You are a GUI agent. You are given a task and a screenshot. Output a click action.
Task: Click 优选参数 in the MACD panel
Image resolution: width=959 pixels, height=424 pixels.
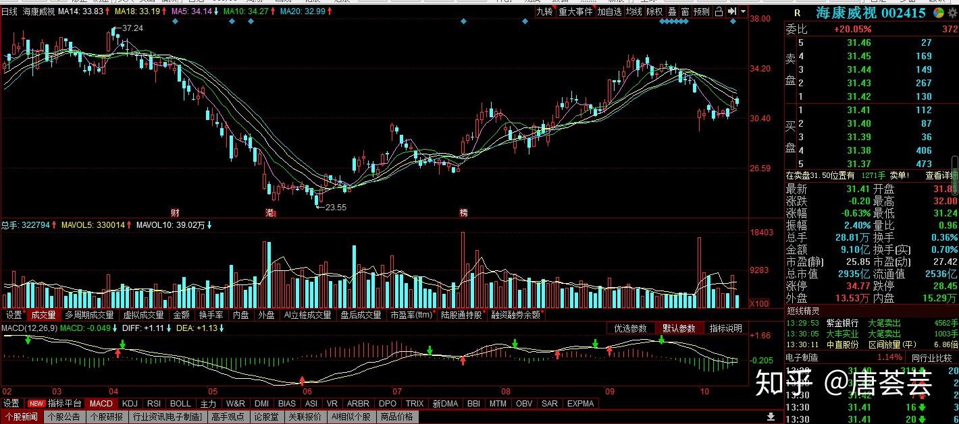pos(630,328)
